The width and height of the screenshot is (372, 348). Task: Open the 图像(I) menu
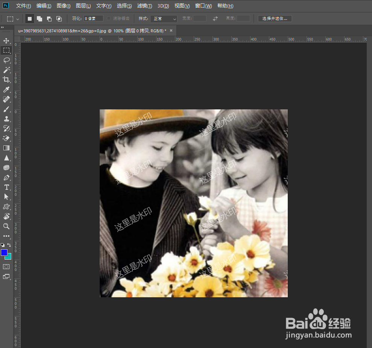tap(64, 6)
